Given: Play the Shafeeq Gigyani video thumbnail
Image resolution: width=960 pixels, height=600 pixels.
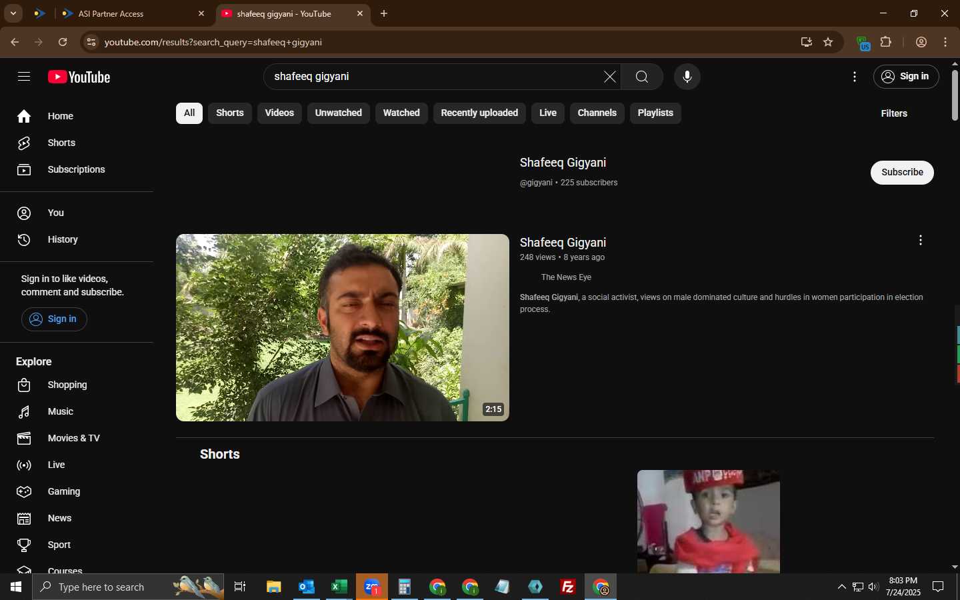Looking at the screenshot, I should [x=343, y=327].
